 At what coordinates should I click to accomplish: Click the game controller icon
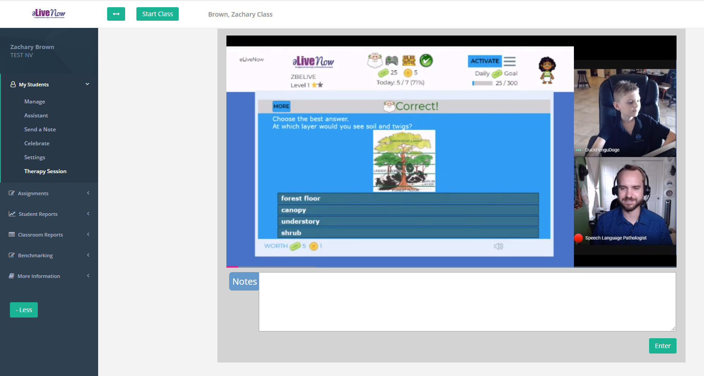pos(392,60)
